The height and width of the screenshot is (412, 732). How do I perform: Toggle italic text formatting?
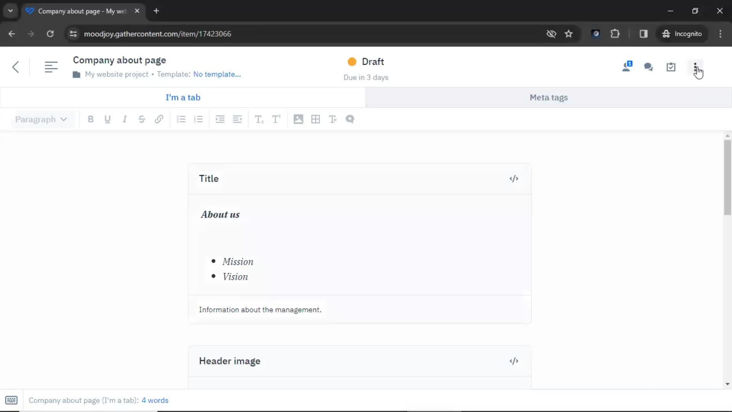[124, 119]
